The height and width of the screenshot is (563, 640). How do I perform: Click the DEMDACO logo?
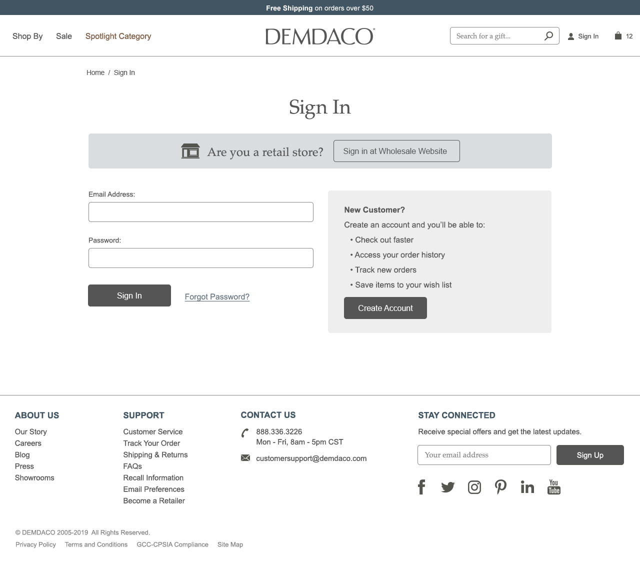[320, 36]
